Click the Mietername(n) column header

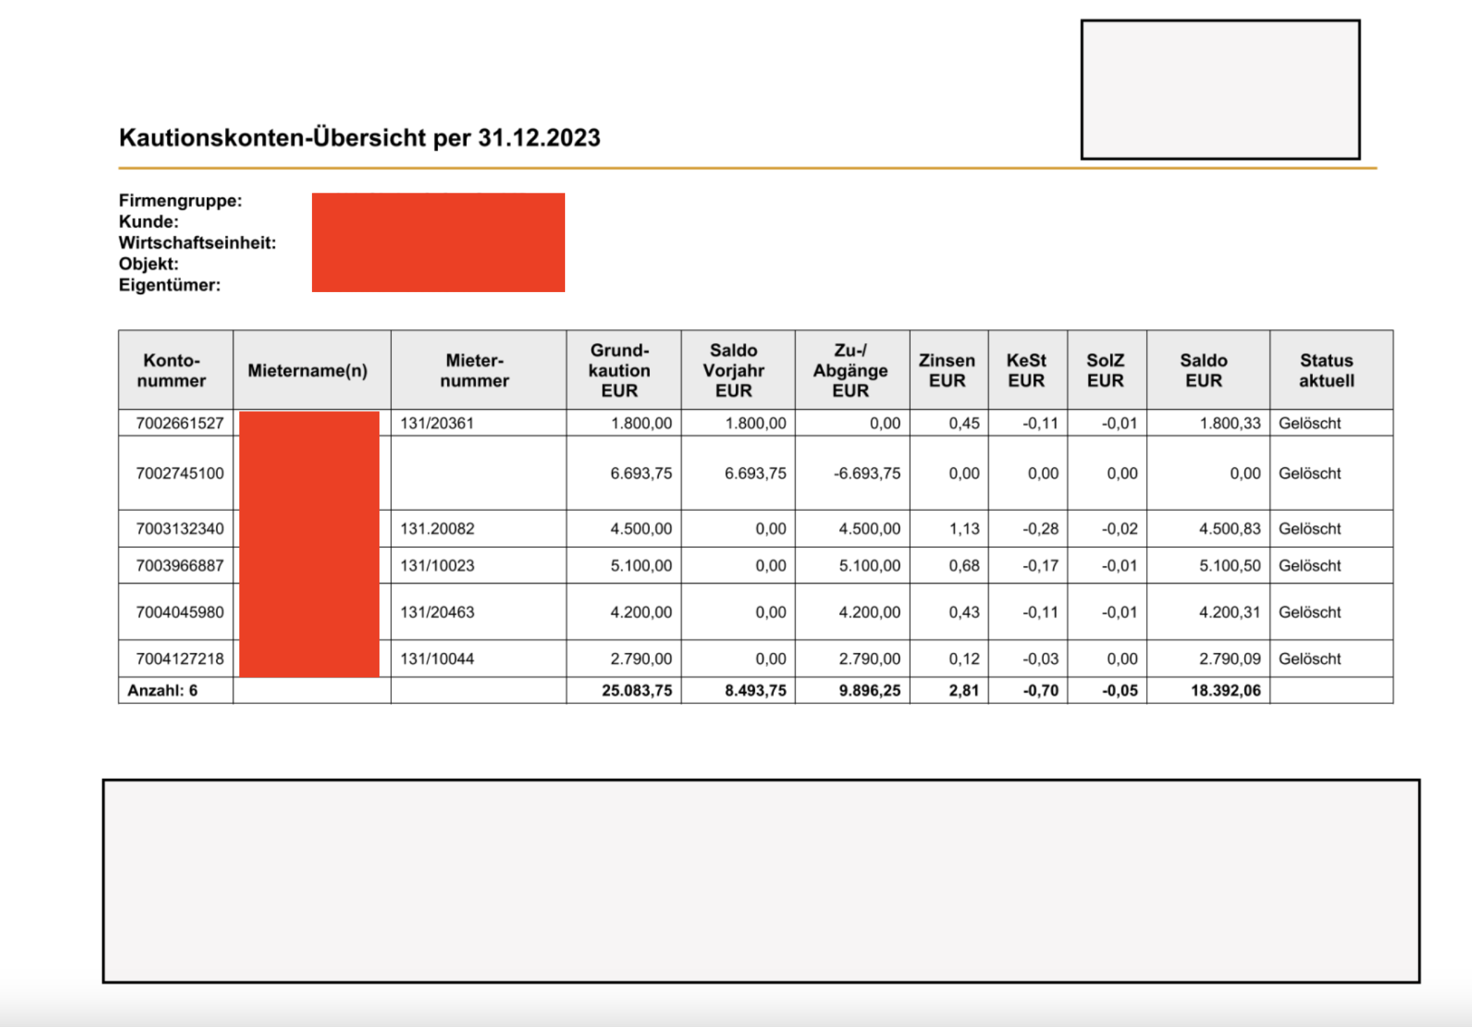pos(308,371)
